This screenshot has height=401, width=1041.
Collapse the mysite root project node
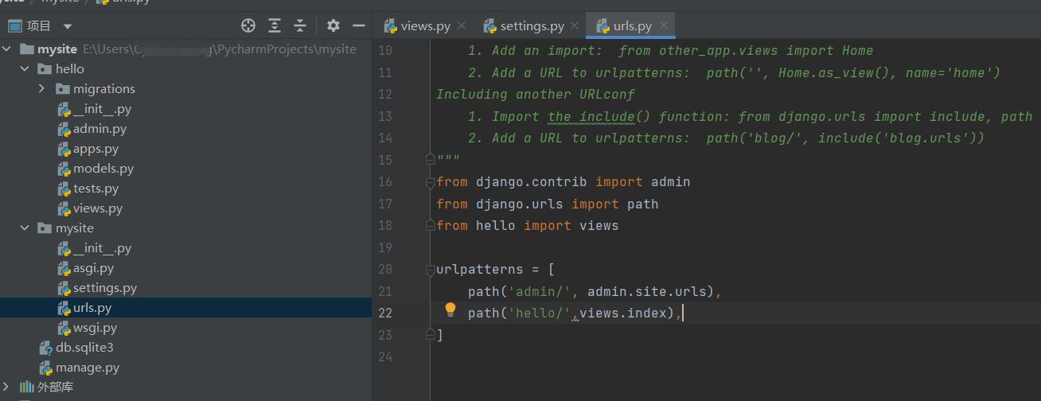pyautogui.click(x=7, y=49)
